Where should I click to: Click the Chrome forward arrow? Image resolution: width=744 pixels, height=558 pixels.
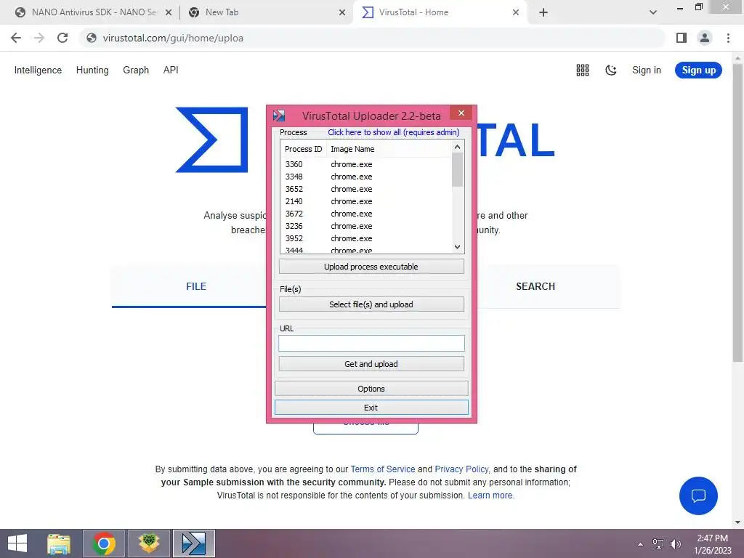[39, 38]
